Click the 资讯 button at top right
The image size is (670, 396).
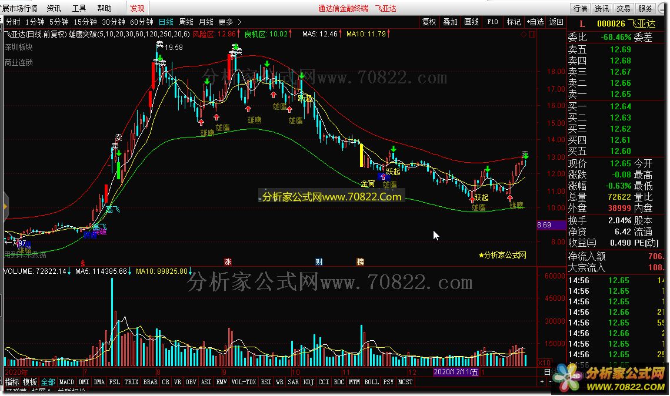tap(602, 8)
